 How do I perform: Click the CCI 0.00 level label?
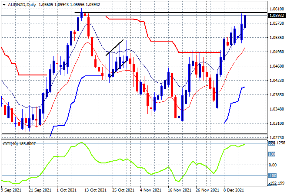coord(273,165)
